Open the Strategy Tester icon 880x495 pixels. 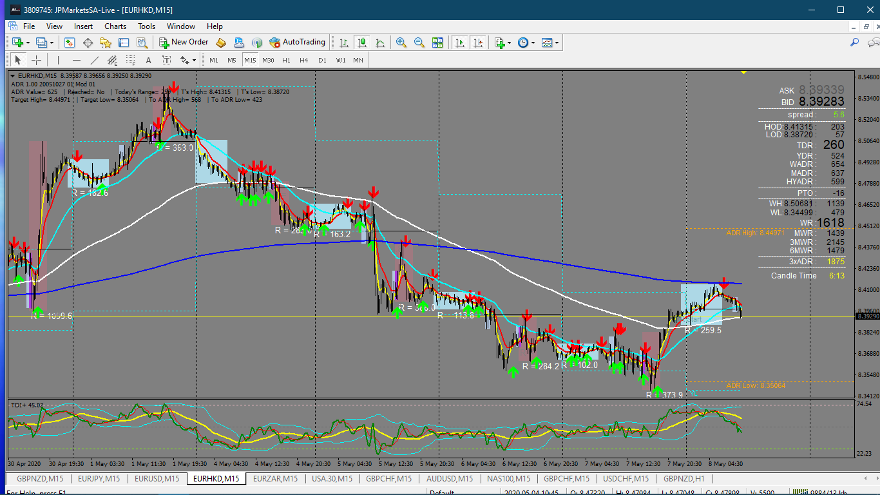click(x=142, y=43)
